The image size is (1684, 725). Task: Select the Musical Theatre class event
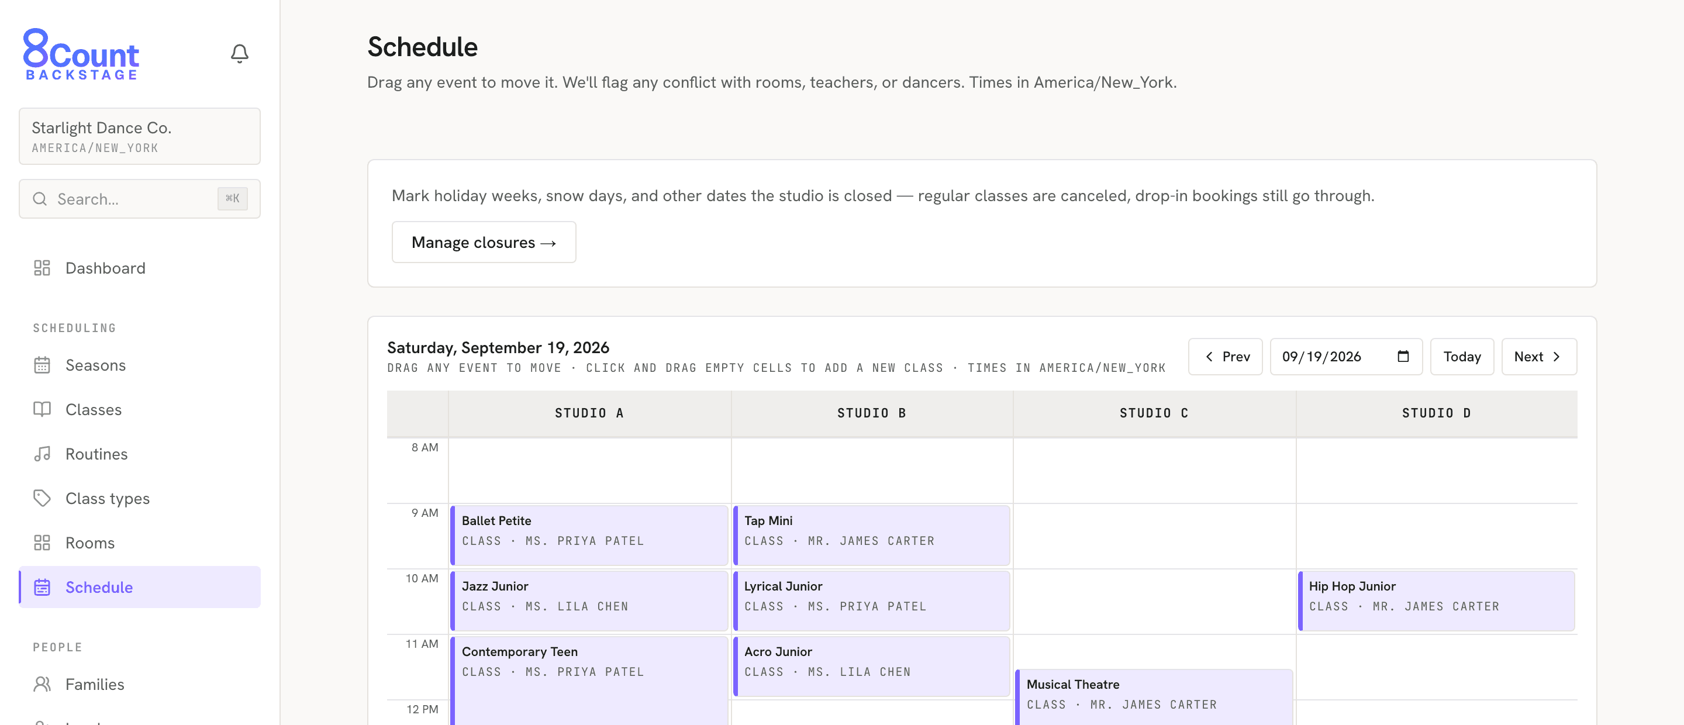(1154, 697)
